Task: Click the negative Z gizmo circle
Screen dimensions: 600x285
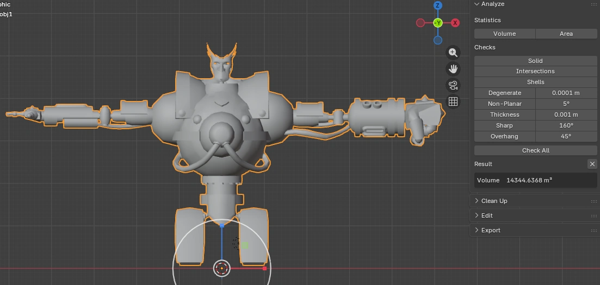Action: tap(438, 40)
